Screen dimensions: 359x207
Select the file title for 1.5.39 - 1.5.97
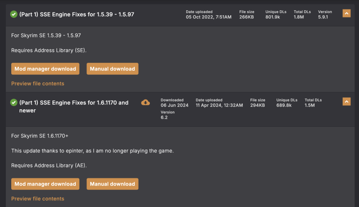(x=77, y=14)
